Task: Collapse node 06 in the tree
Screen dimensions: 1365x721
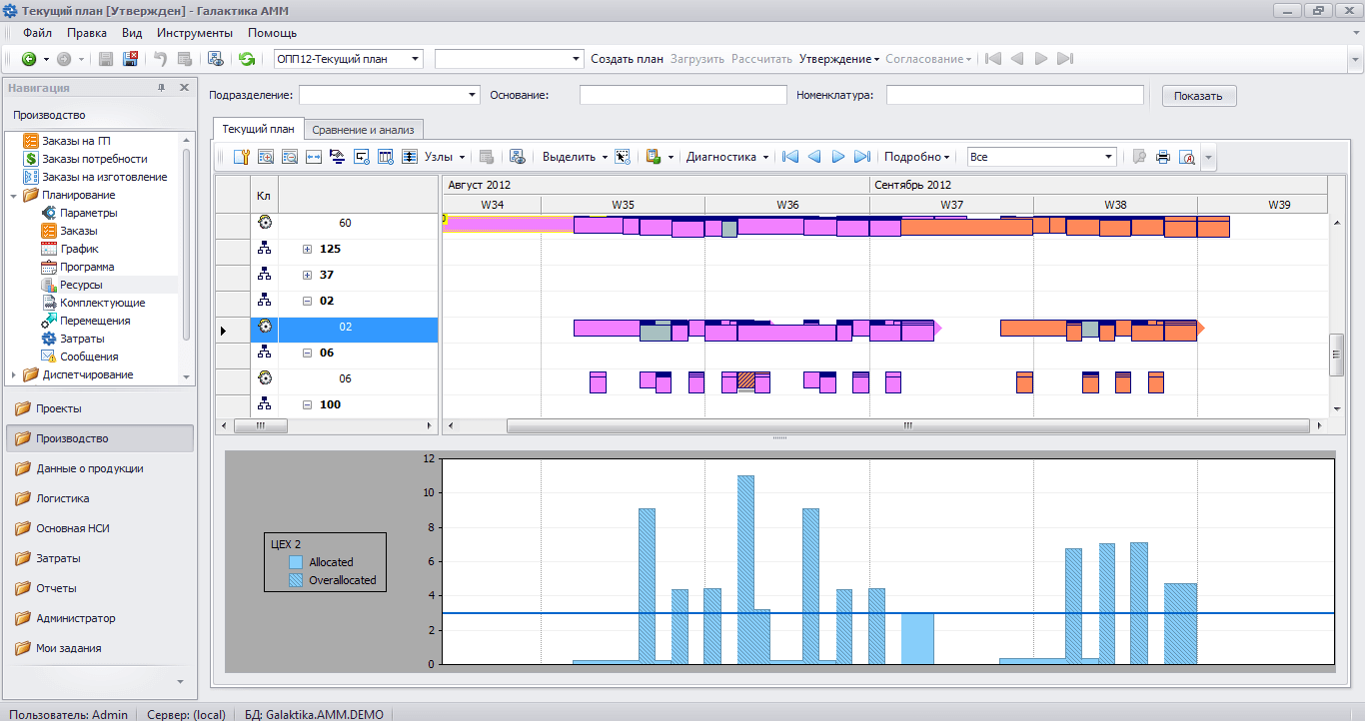Action: pyautogui.click(x=308, y=353)
